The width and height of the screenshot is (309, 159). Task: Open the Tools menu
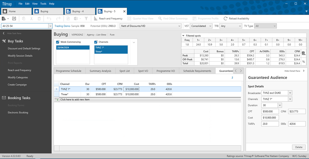pyautogui.click(x=43, y=3)
